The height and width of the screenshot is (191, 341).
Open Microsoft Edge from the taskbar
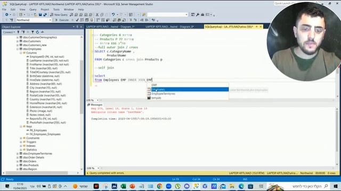241,186
